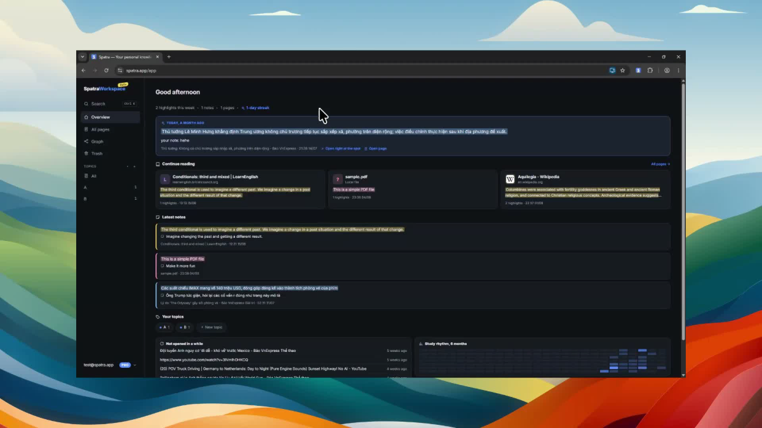Open the browser profile icon

point(667,70)
